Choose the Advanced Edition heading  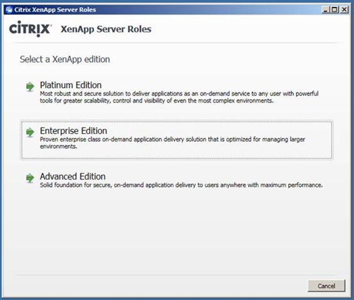pos(73,177)
